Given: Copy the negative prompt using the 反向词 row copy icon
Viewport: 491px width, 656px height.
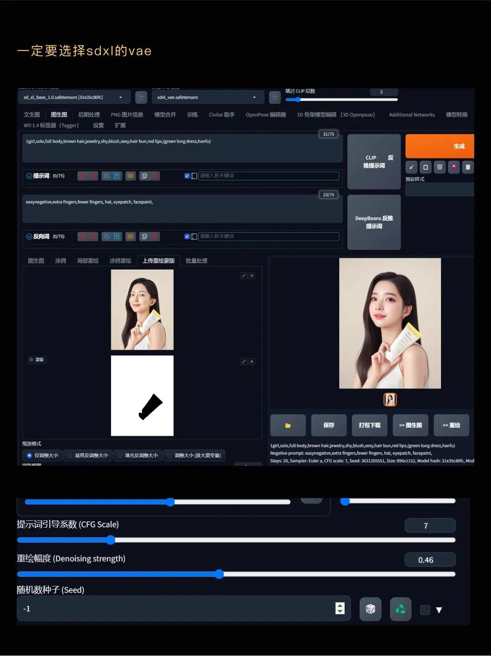Looking at the screenshot, I should pyautogui.click(x=144, y=236).
